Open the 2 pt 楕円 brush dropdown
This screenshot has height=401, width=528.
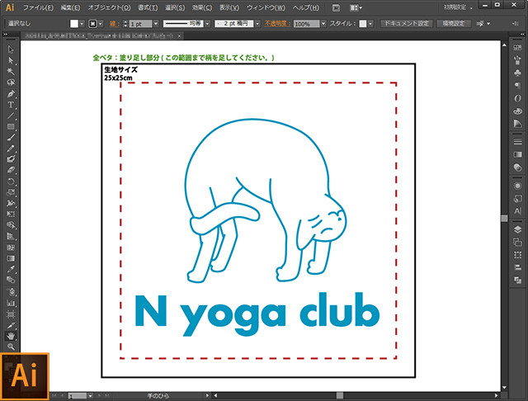pyautogui.click(x=258, y=25)
